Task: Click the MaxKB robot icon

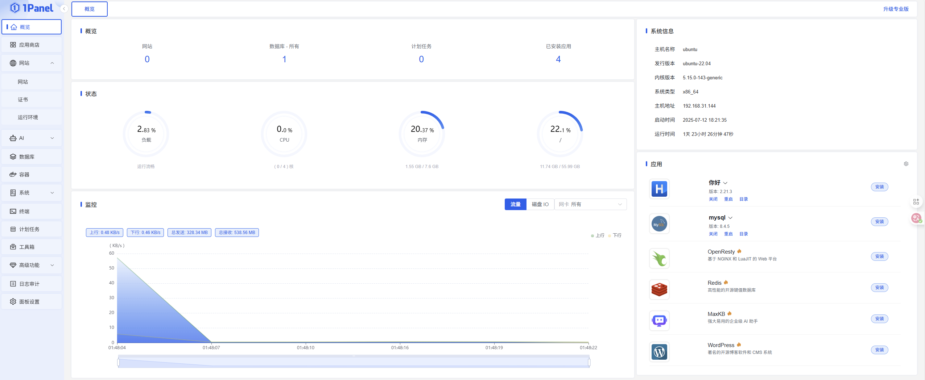Action: point(659,321)
